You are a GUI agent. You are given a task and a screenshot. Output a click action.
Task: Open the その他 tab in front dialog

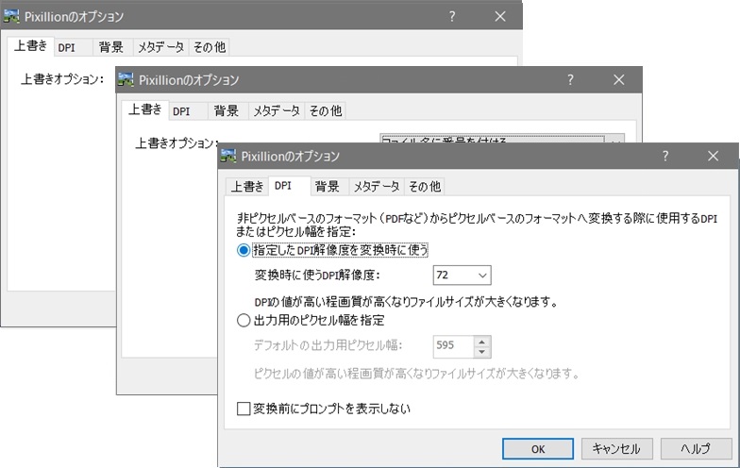[x=425, y=187]
